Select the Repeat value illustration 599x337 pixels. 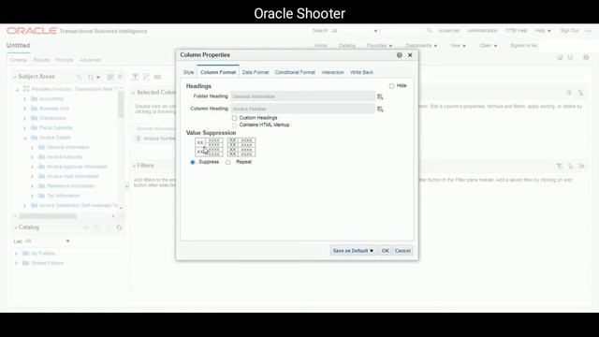241,147
